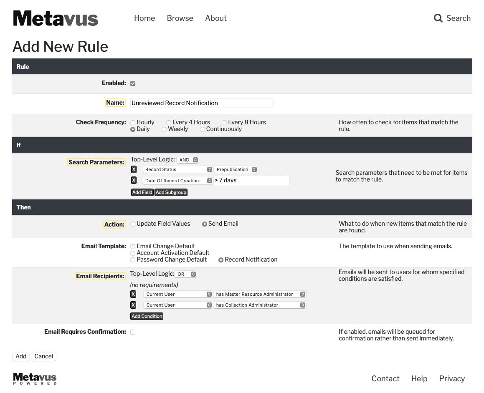Click the Metavus Powered footer logo
Viewport: 484px width, 393px height.
[x=35, y=378]
